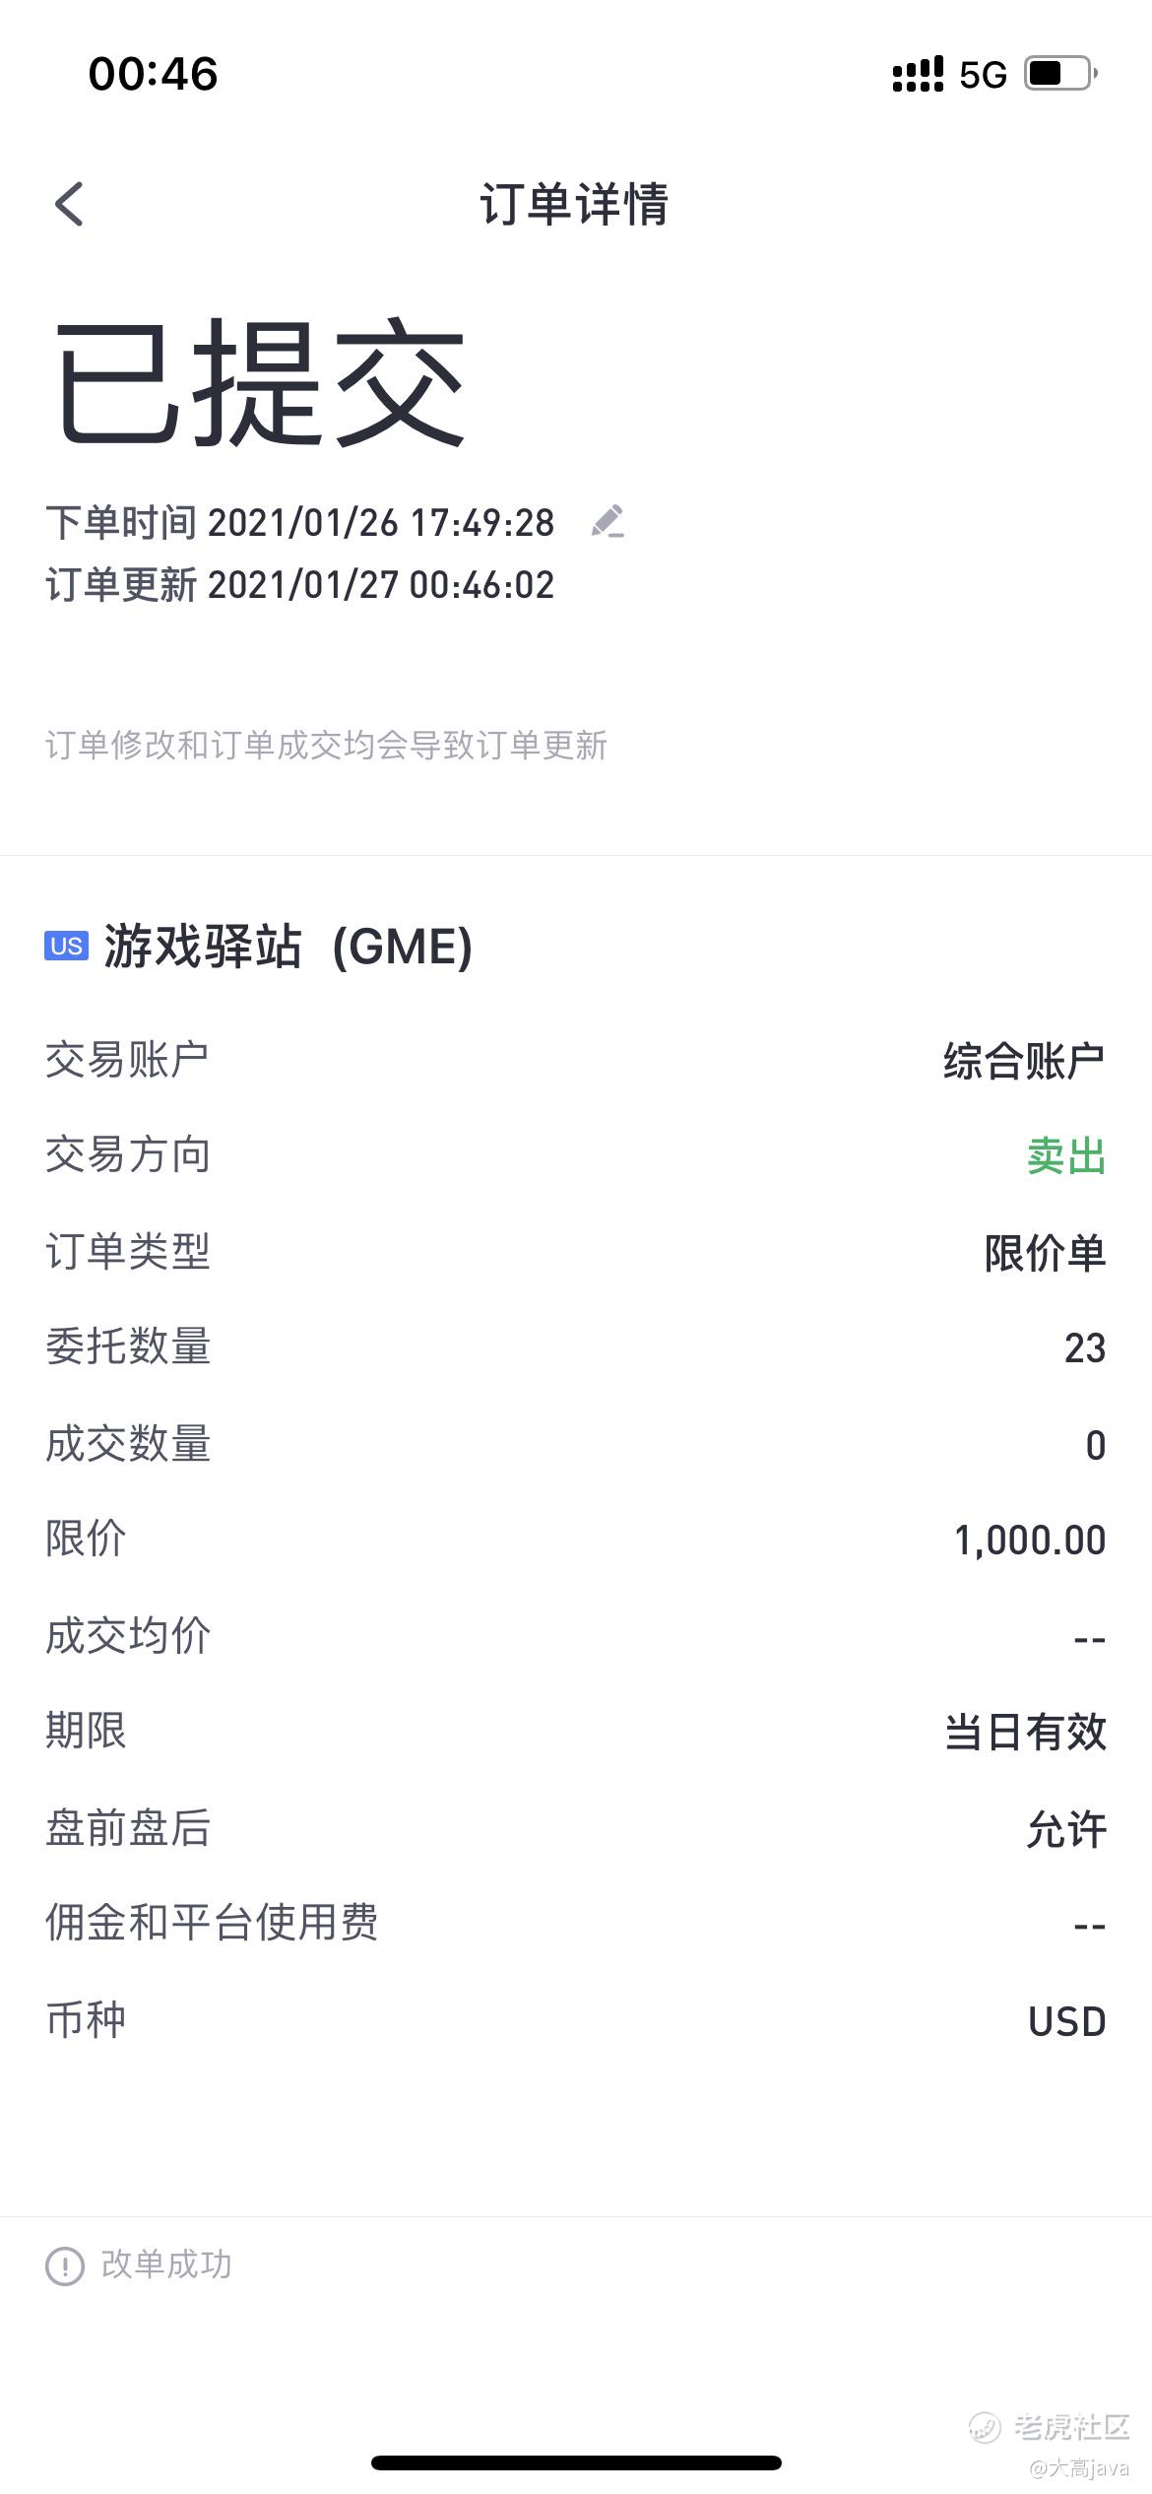Tap the 已提交 order status heading

pyautogui.click(x=259, y=382)
